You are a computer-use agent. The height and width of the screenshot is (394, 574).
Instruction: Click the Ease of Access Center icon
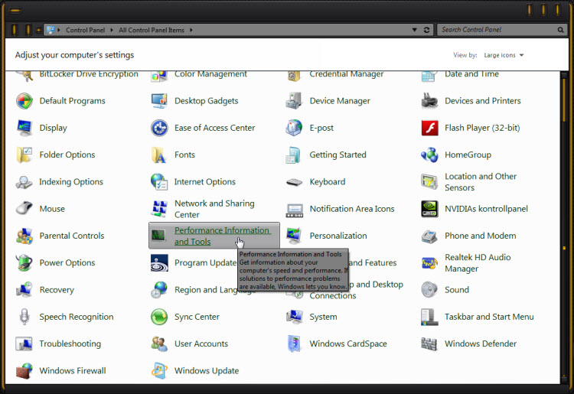(x=159, y=128)
